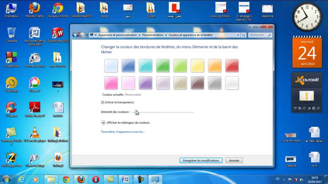Choose the pink swatch in second row
The width and height of the screenshot is (328, 184).
pos(111,83)
